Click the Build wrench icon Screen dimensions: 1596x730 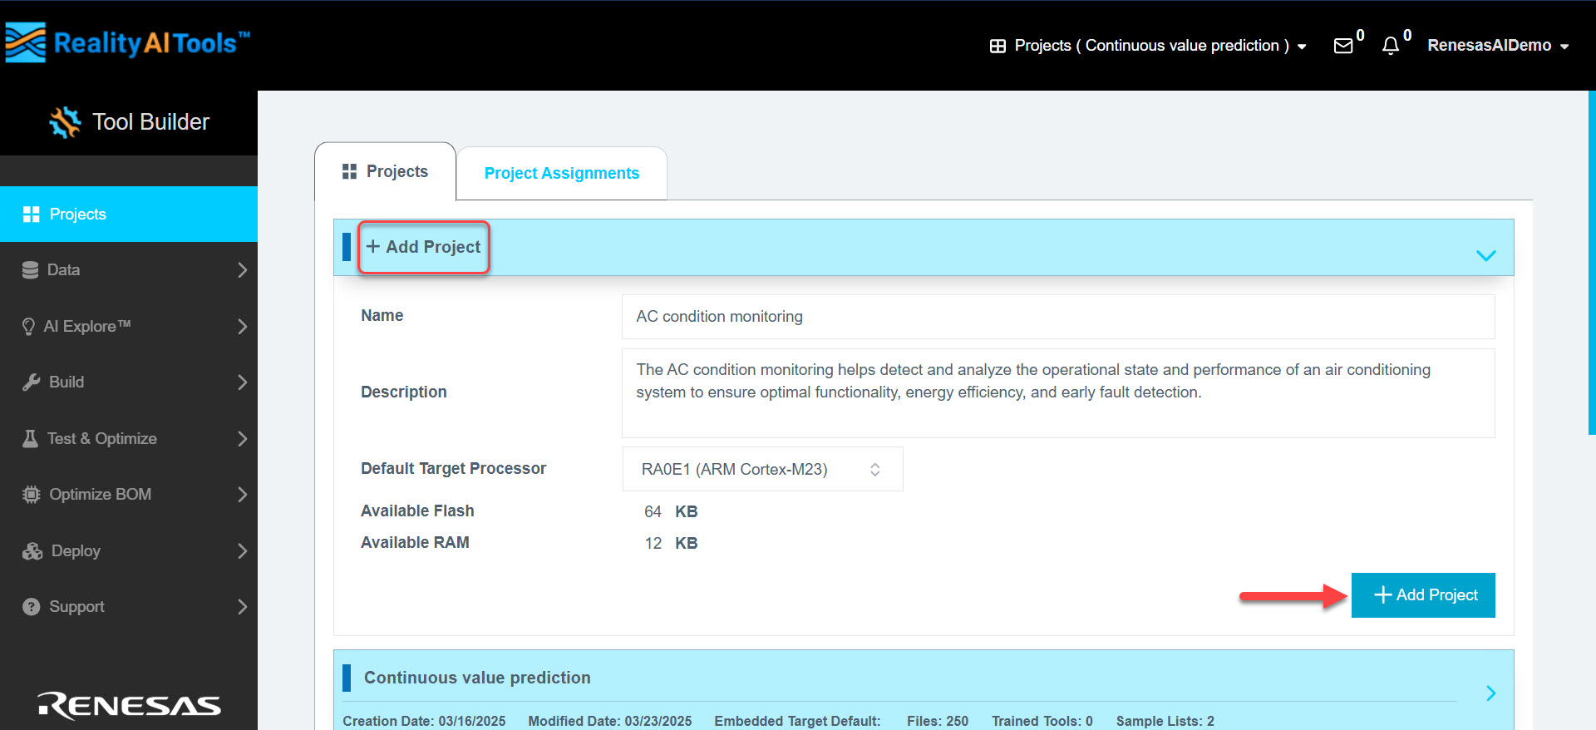(32, 382)
